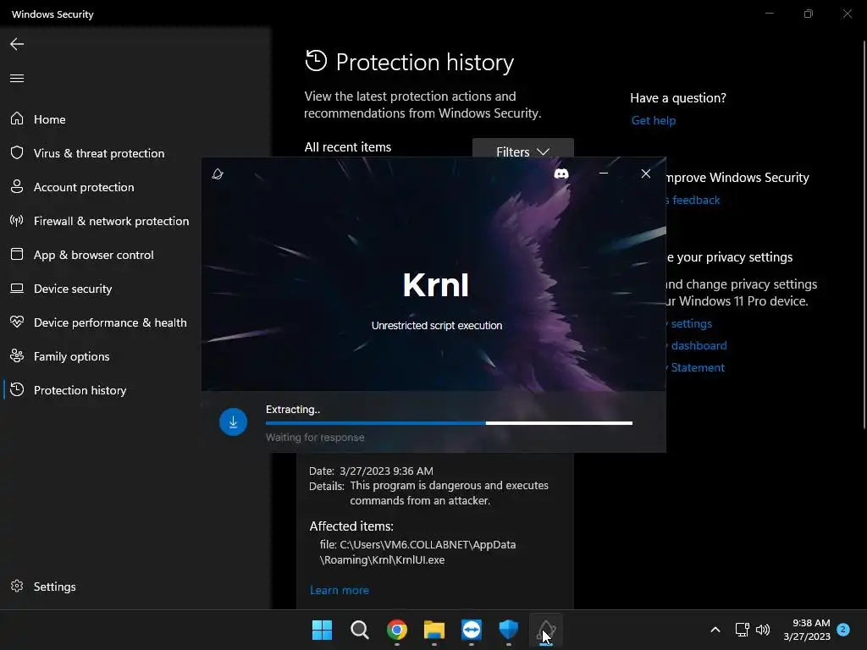Viewport: 867px width, 650px height.
Task: Click the person icon for Account protection
Action: point(17,186)
